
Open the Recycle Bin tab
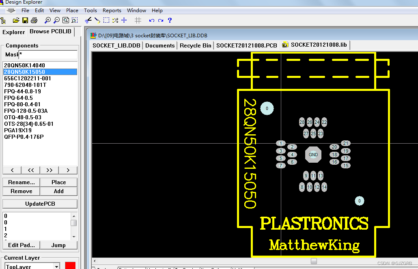[x=195, y=45]
